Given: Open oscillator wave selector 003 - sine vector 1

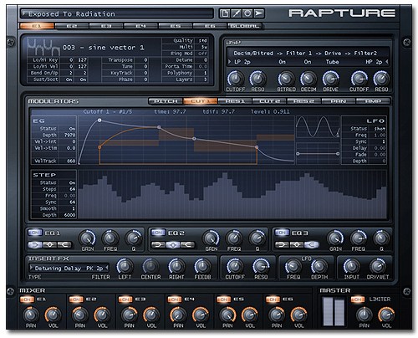Looking at the screenshot, I should [x=103, y=48].
